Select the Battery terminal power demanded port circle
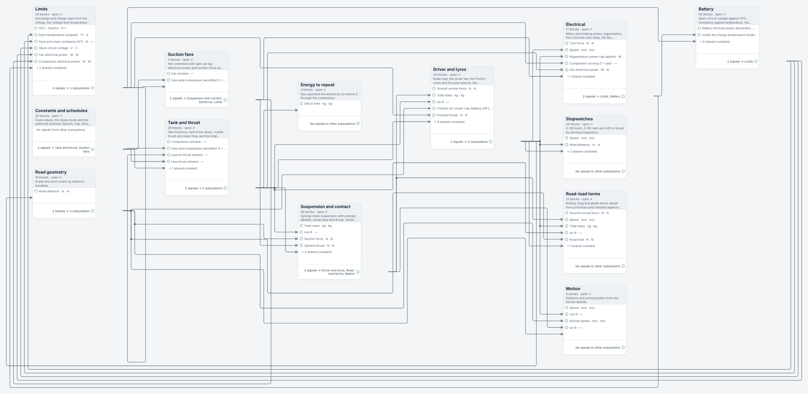This screenshot has width=808, height=394. pos(699,28)
